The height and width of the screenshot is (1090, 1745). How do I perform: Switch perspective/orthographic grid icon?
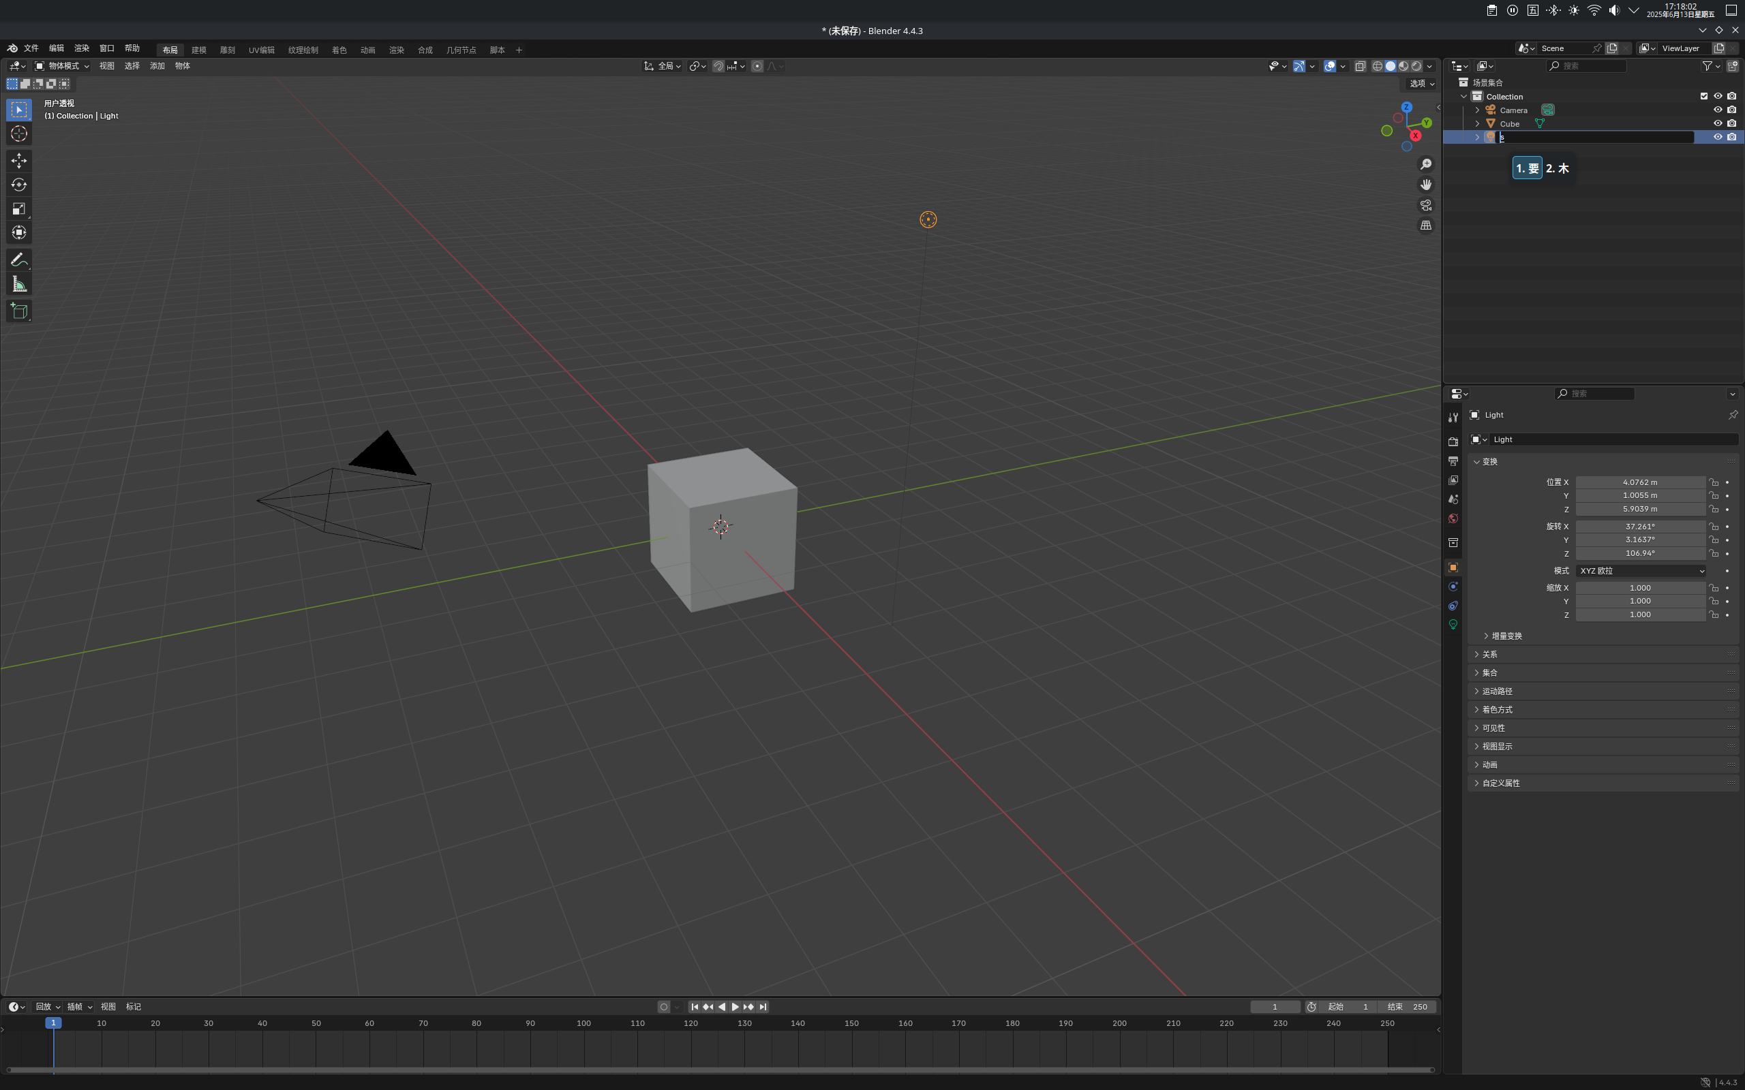click(1425, 225)
